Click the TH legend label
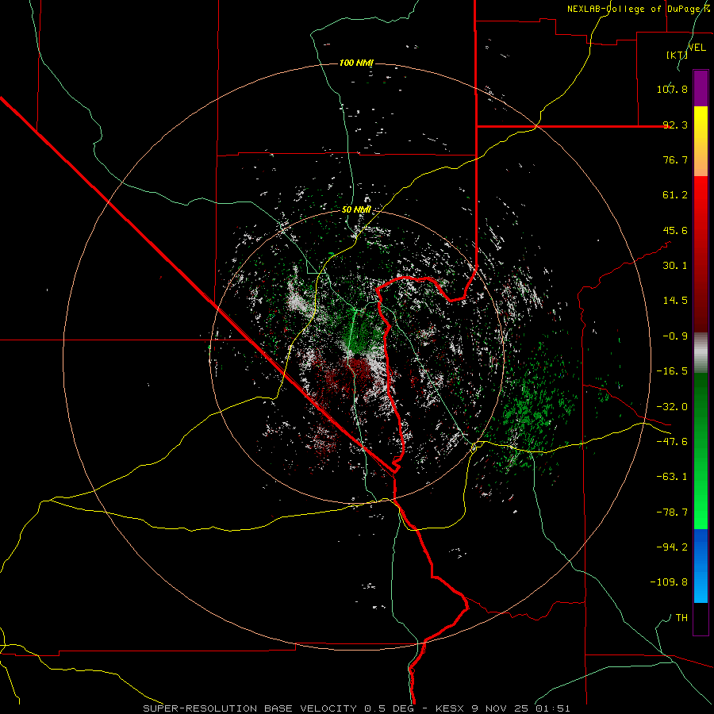 click(681, 618)
